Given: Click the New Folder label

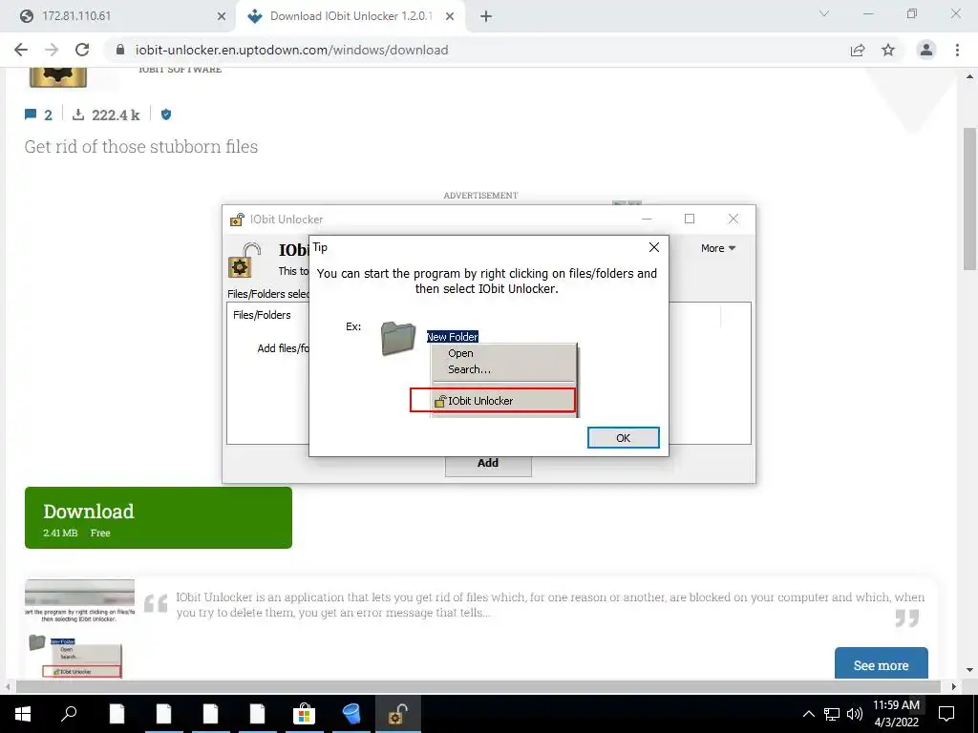Looking at the screenshot, I should 452,337.
